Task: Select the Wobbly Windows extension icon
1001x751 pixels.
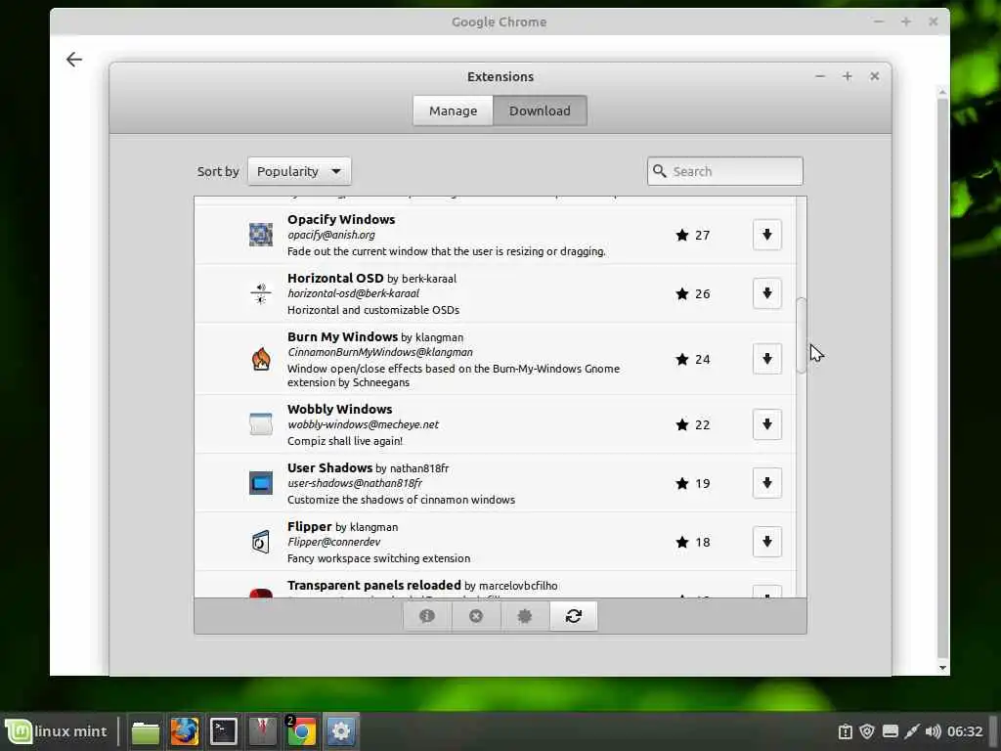Action: pyautogui.click(x=260, y=424)
